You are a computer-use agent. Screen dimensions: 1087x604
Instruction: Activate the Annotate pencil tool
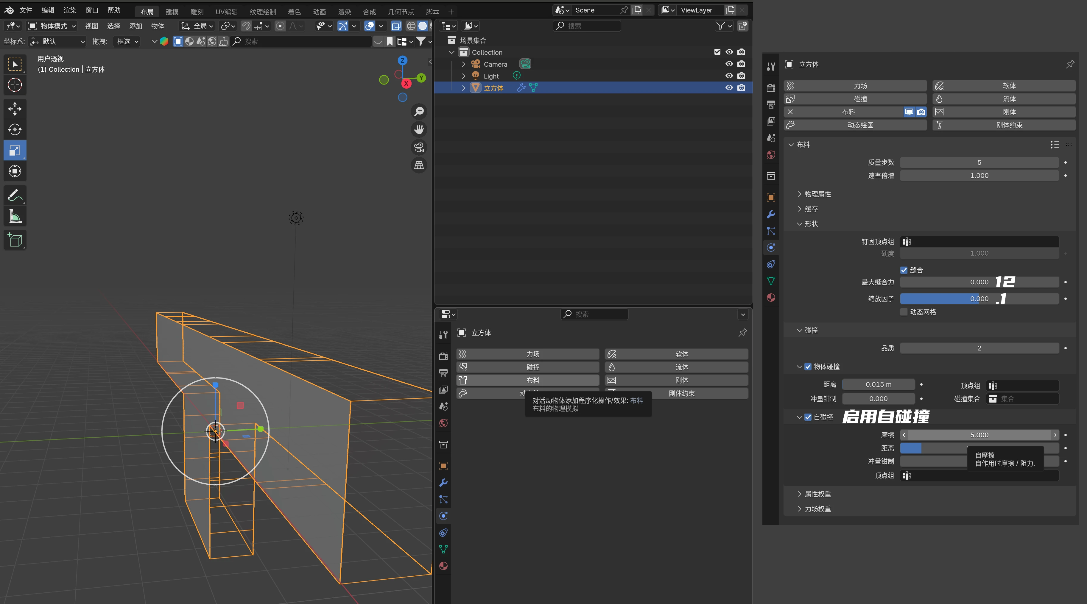point(15,195)
